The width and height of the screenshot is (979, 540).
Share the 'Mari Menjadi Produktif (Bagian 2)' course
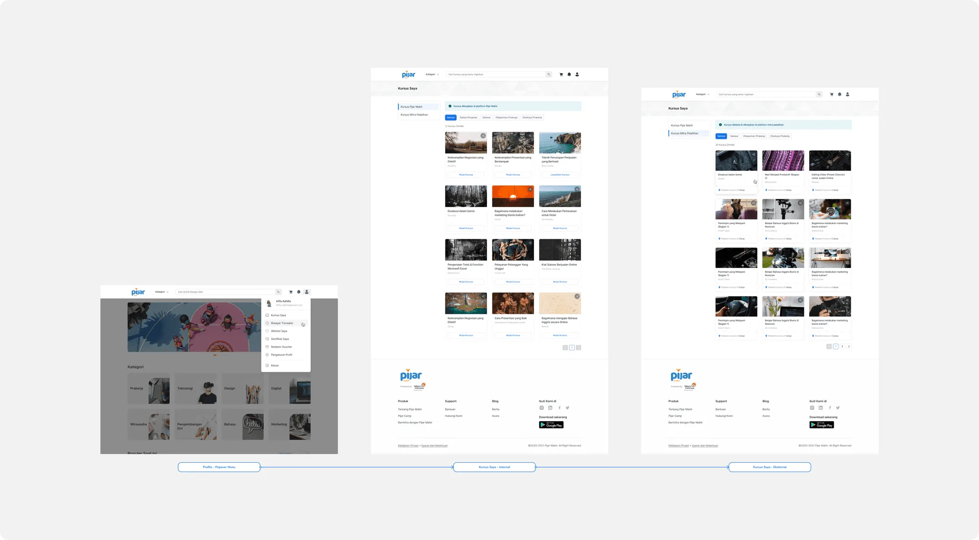tap(800, 154)
